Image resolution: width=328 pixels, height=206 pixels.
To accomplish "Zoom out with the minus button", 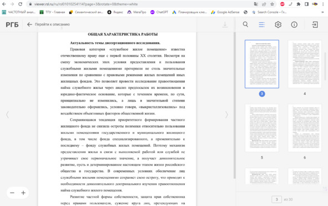I will 12,193.
